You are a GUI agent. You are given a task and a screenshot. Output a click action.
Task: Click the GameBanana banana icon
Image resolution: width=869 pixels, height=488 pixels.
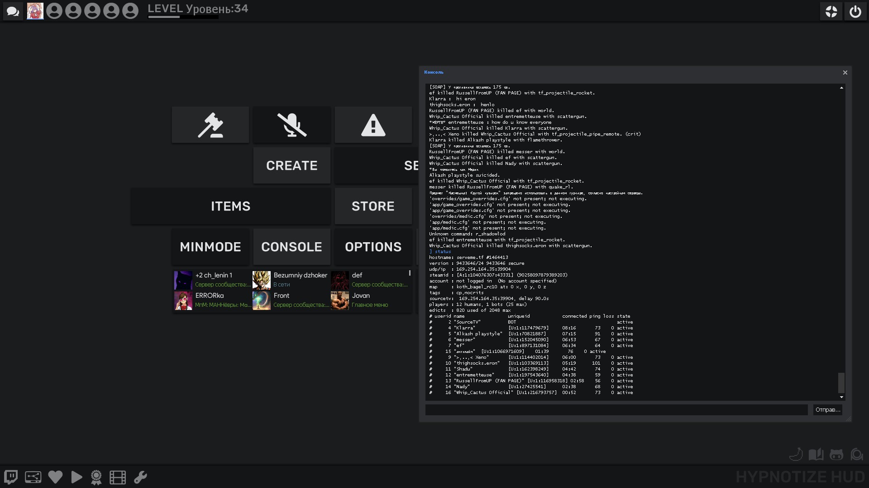796,454
